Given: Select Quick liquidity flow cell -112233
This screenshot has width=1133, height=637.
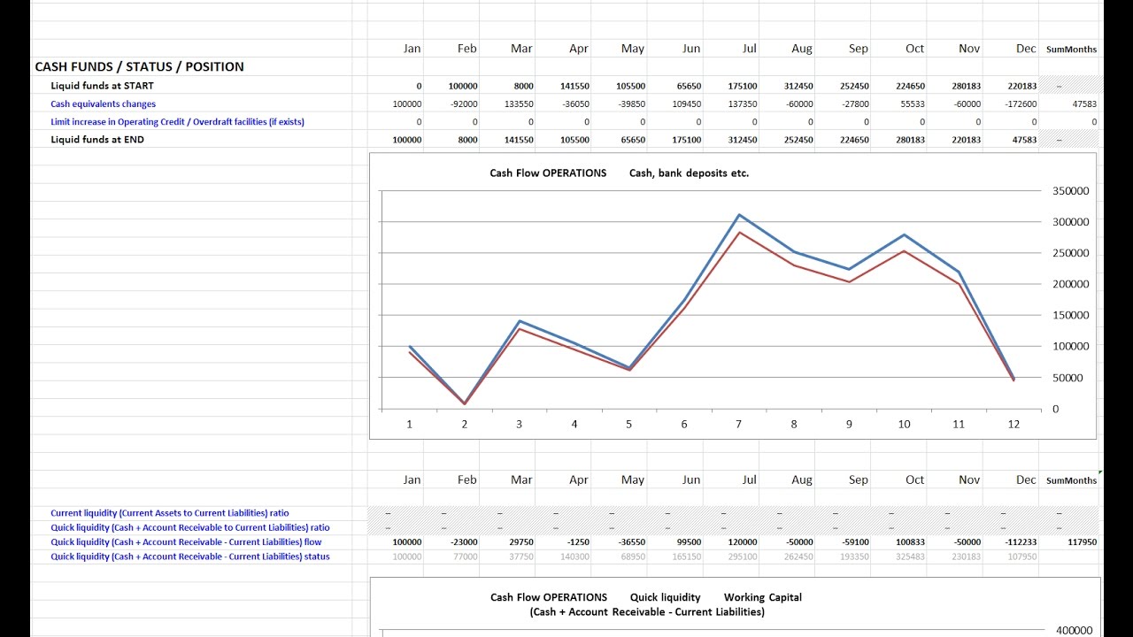Looking at the screenshot, I should pyautogui.click(x=1019, y=542).
